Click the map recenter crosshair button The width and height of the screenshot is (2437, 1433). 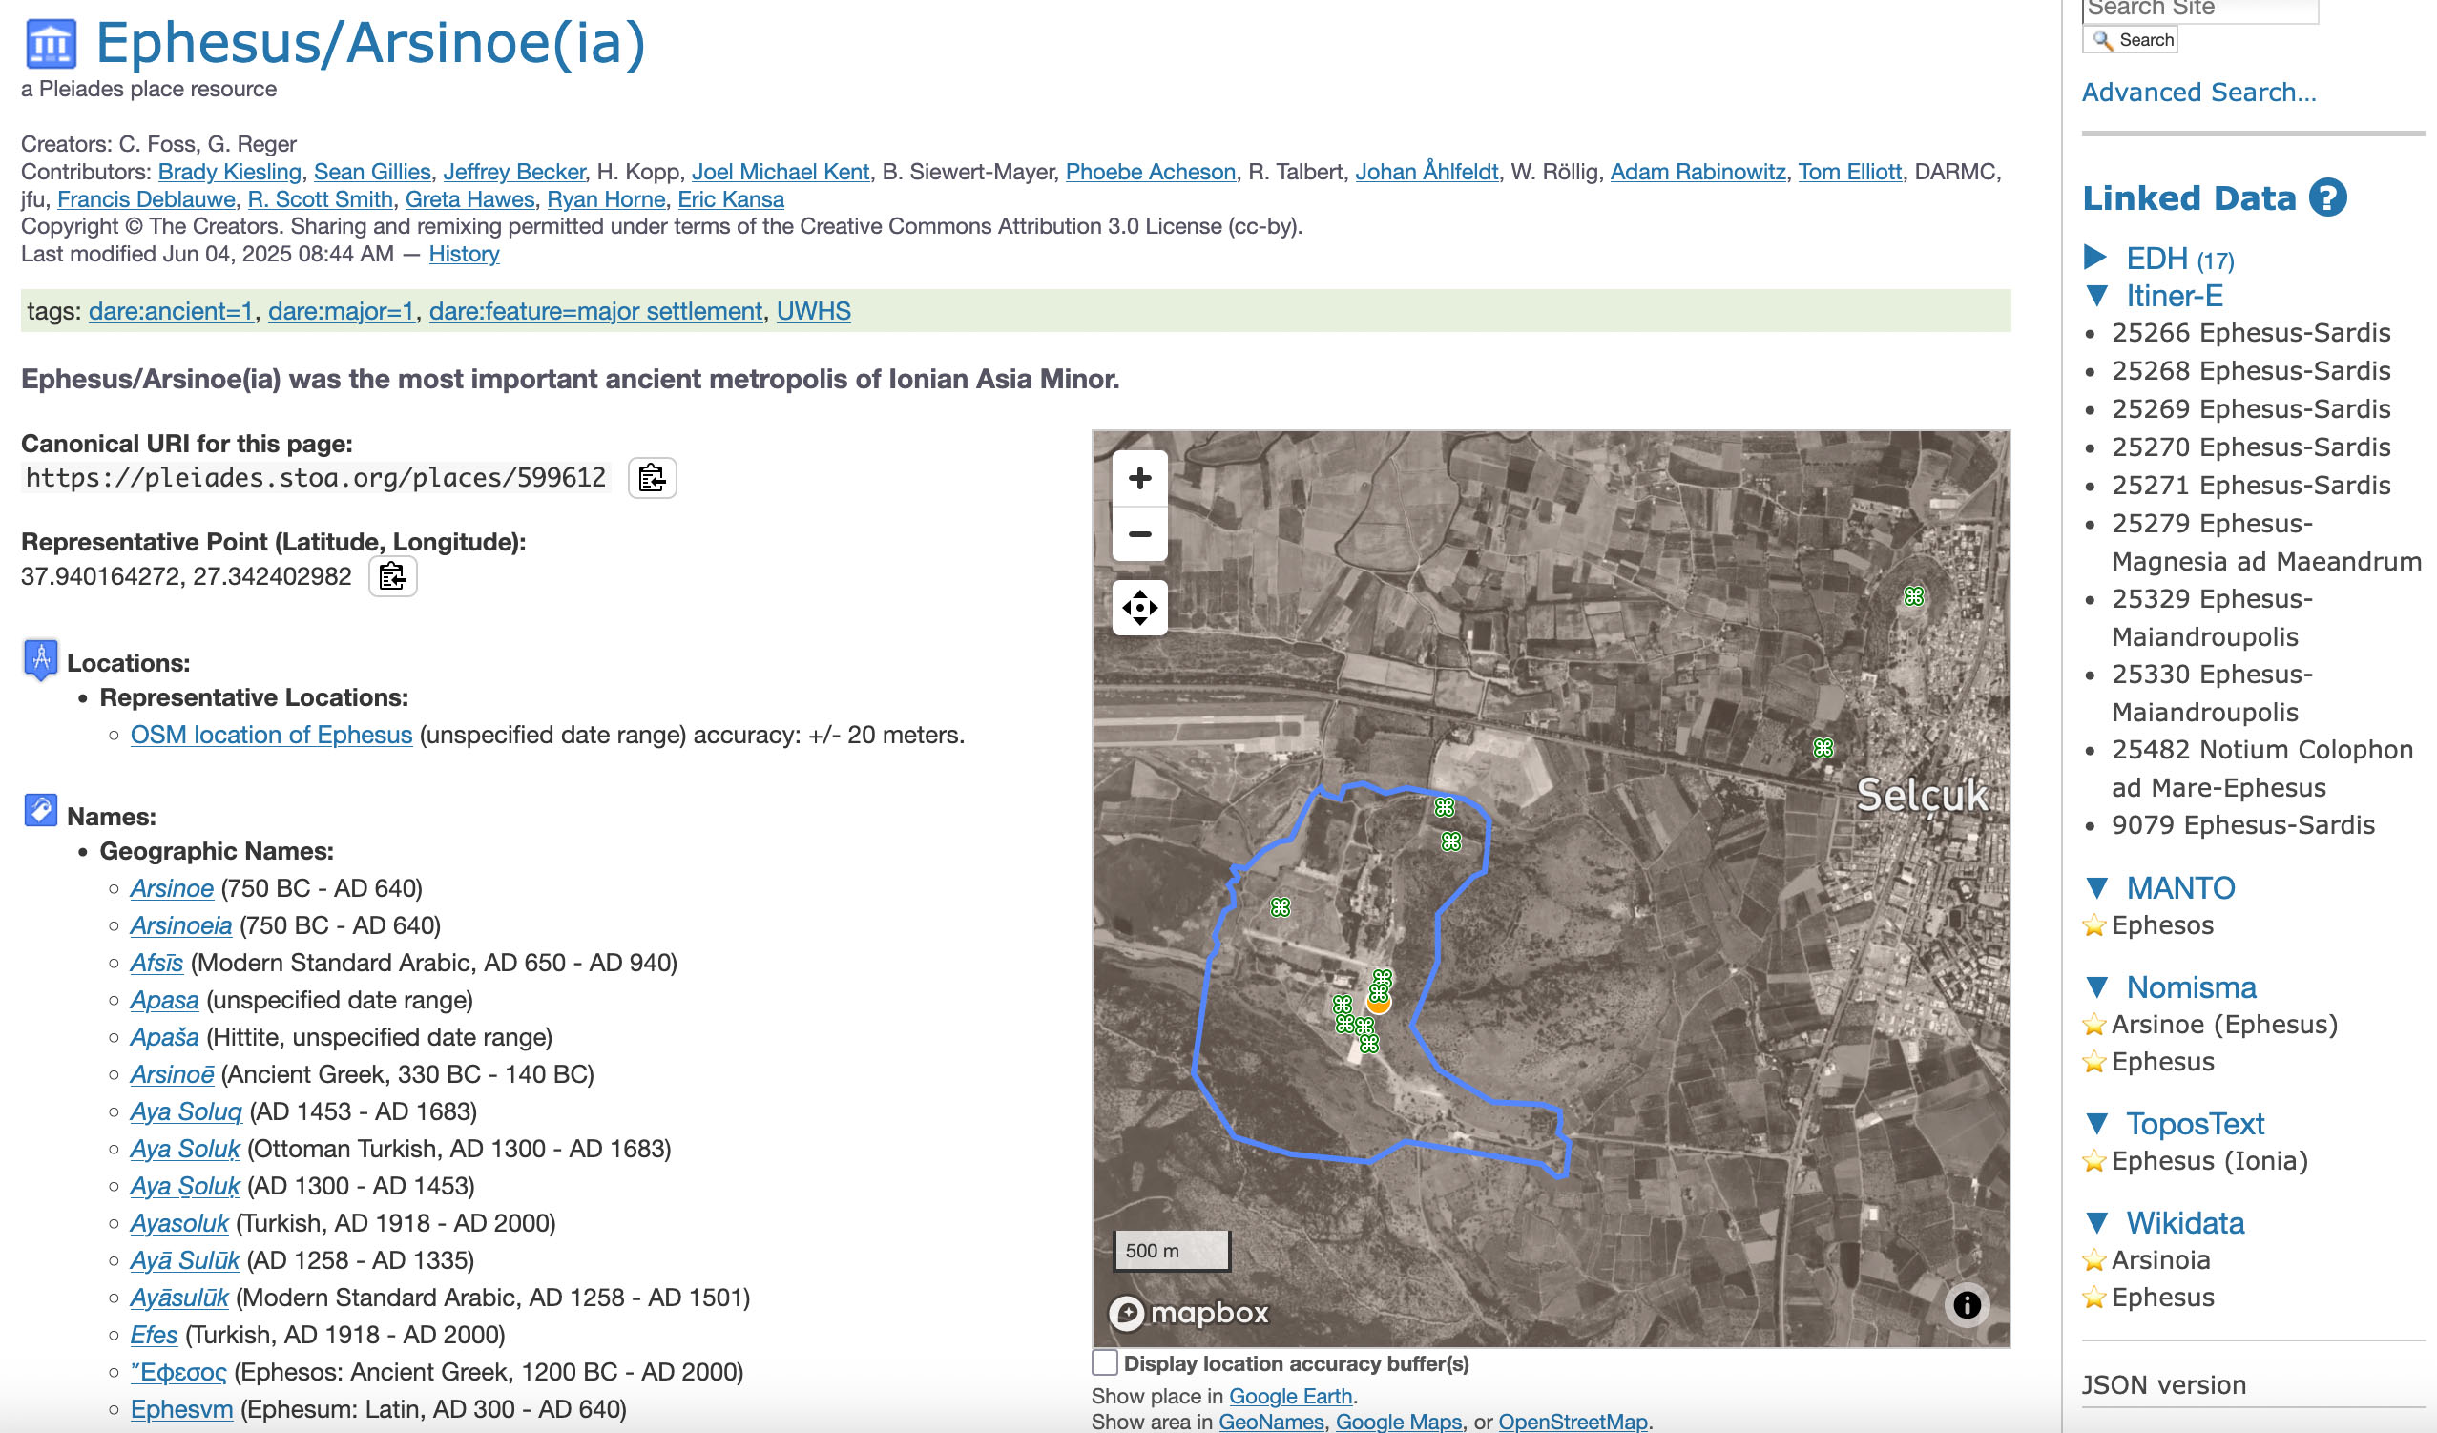pyautogui.click(x=1139, y=608)
